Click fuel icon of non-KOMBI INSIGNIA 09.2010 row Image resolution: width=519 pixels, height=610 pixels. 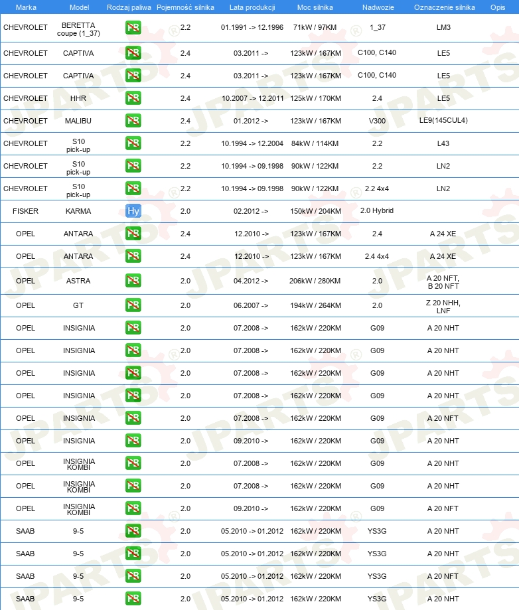point(133,440)
